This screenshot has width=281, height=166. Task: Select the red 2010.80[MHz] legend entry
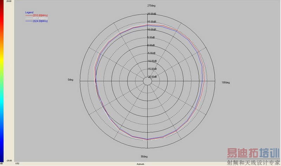click(x=37, y=15)
